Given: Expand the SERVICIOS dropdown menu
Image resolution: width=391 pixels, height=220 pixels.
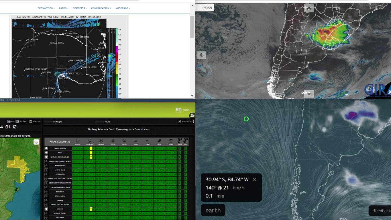Looking at the screenshot, I should pos(80,8).
